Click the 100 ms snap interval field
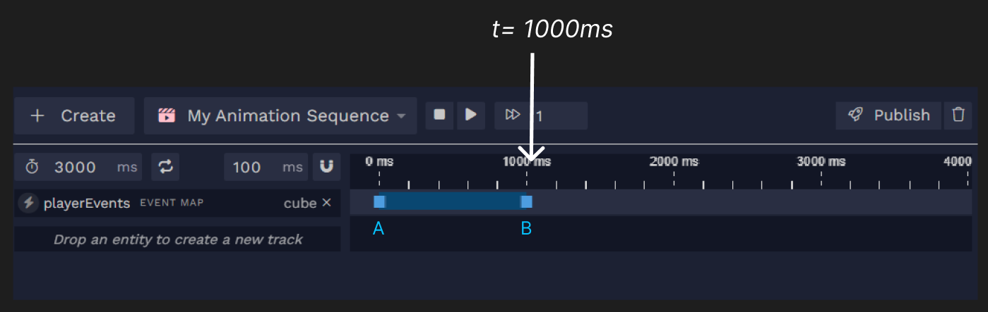Screen dimensions: 988x312 [x=247, y=167]
